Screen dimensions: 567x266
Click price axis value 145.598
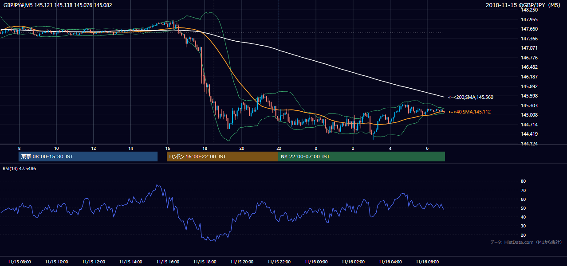(529, 96)
